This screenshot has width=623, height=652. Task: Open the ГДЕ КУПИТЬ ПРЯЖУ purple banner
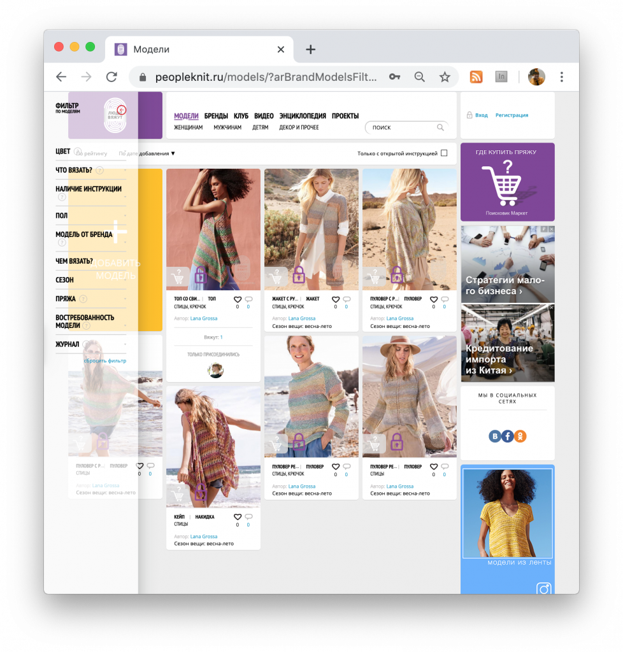[508, 181]
